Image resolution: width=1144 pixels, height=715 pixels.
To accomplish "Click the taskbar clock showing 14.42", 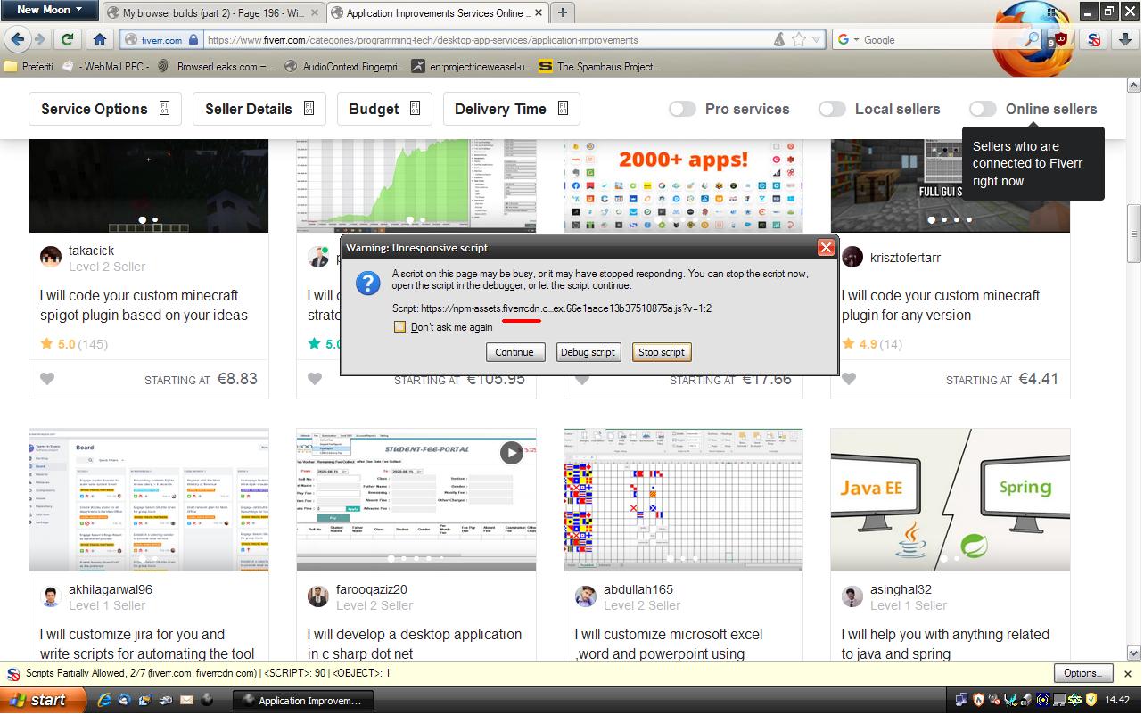I will tap(1117, 700).
